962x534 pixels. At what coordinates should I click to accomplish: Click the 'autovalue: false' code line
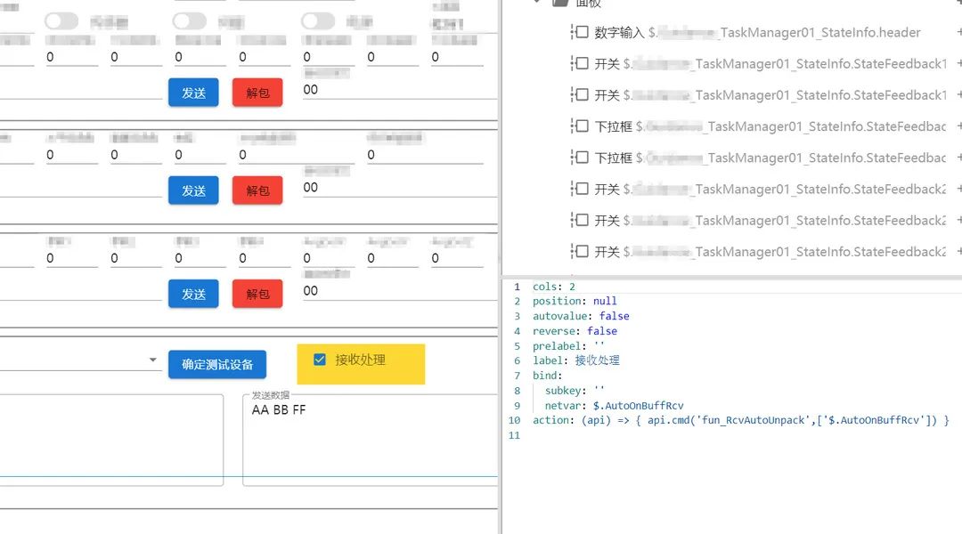581,316
